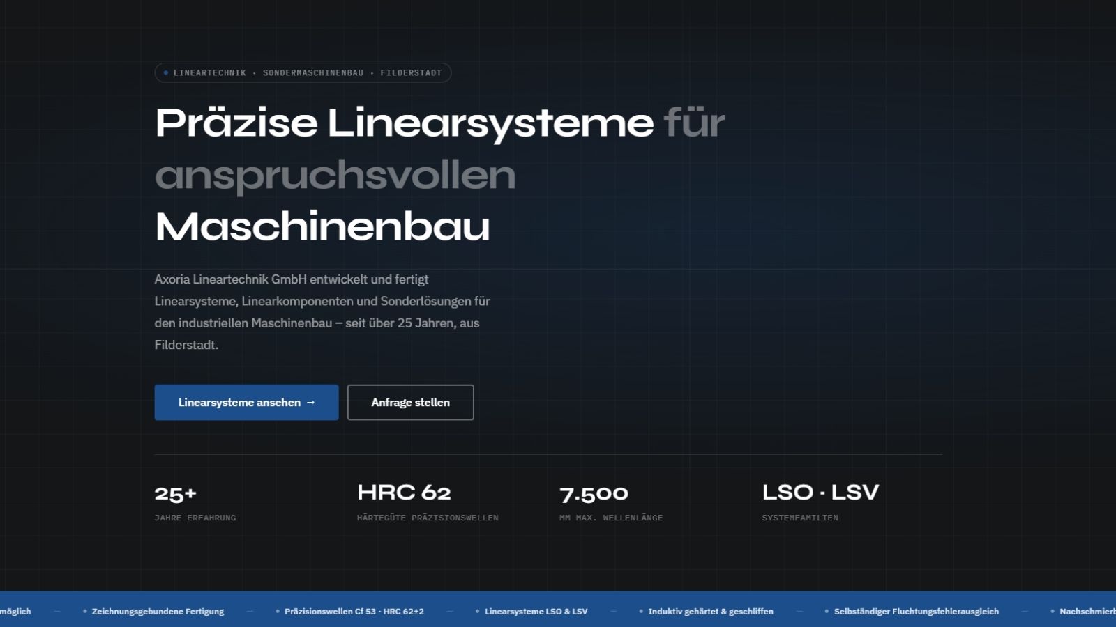Viewport: 1116px width, 627px height.
Task: Click the 'MM max. Wellenlänge' label
Action: click(611, 518)
